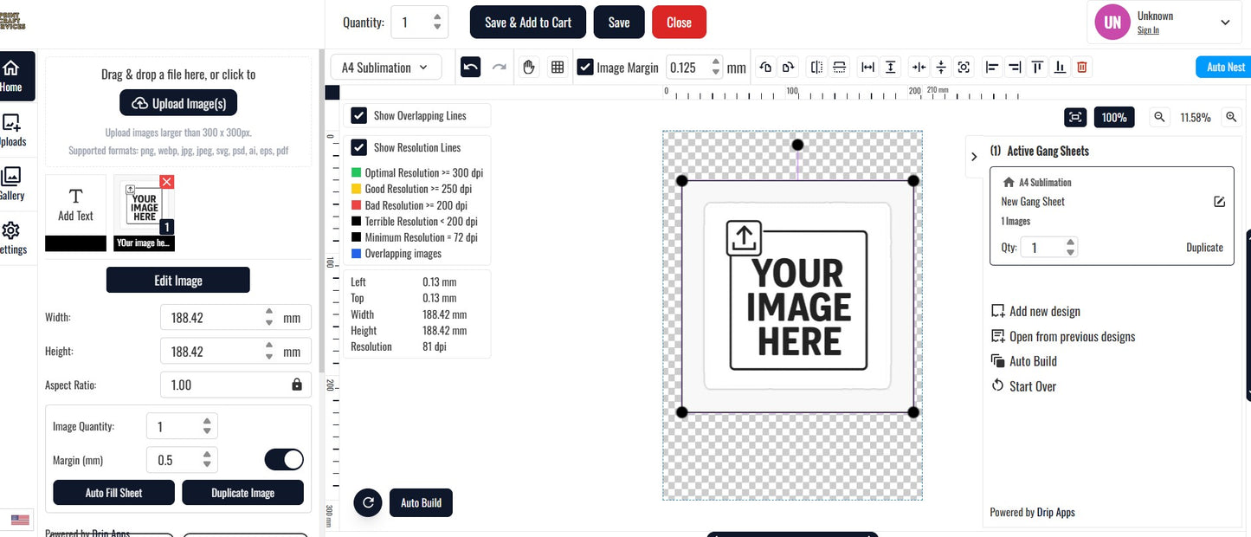1251x537 pixels.
Task: Click the red Close button
Action: point(679,23)
